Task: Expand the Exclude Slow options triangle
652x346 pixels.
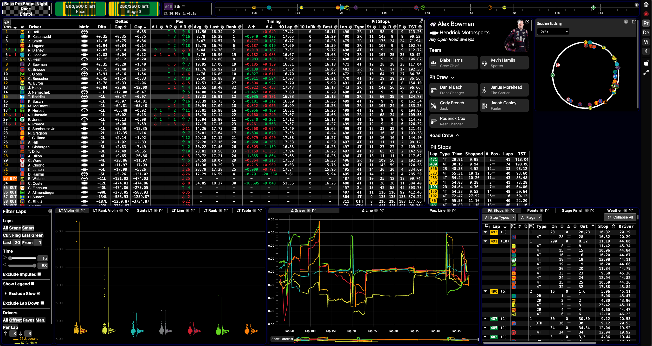Action: (5, 293)
